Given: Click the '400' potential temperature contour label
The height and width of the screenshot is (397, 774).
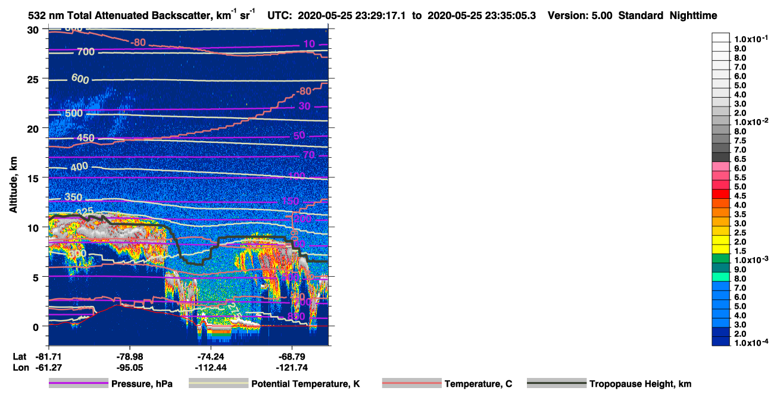Looking at the screenshot, I should [x=79, y=167].
